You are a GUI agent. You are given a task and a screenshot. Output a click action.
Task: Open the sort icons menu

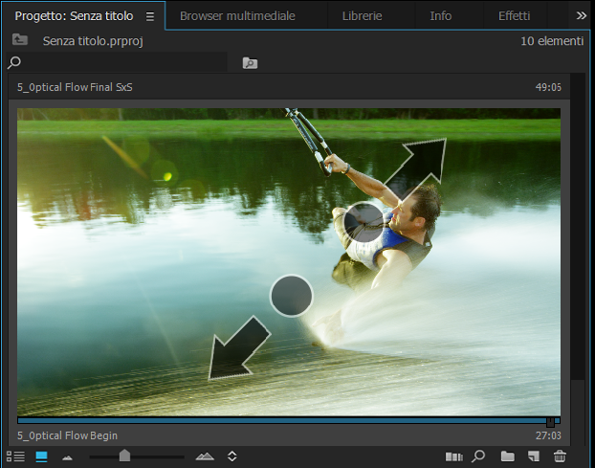point(232,457)
